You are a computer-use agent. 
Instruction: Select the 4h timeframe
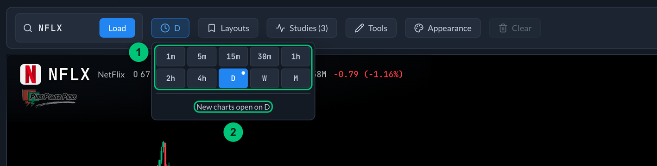pyautogui.click(x=202, y=78)
